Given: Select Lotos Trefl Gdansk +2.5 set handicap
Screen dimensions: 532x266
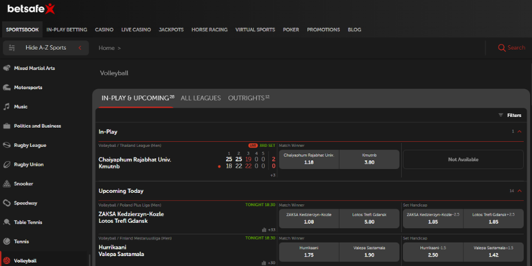Looking at the screenshot, I should pos(493,219).
